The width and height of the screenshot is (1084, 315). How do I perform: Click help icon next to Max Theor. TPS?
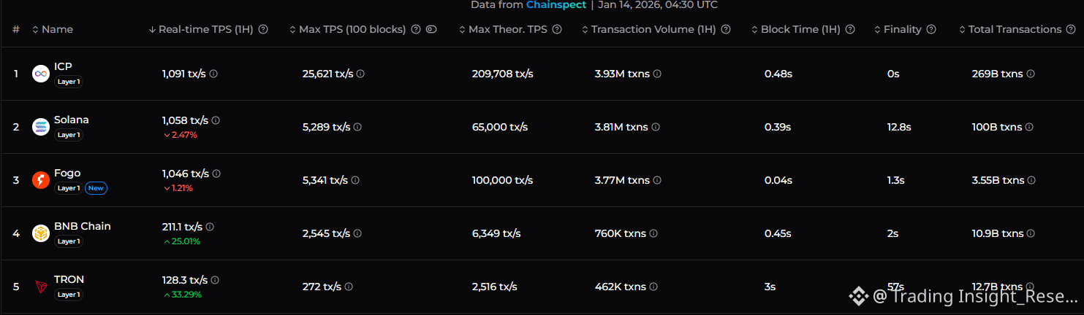[557, 30]
